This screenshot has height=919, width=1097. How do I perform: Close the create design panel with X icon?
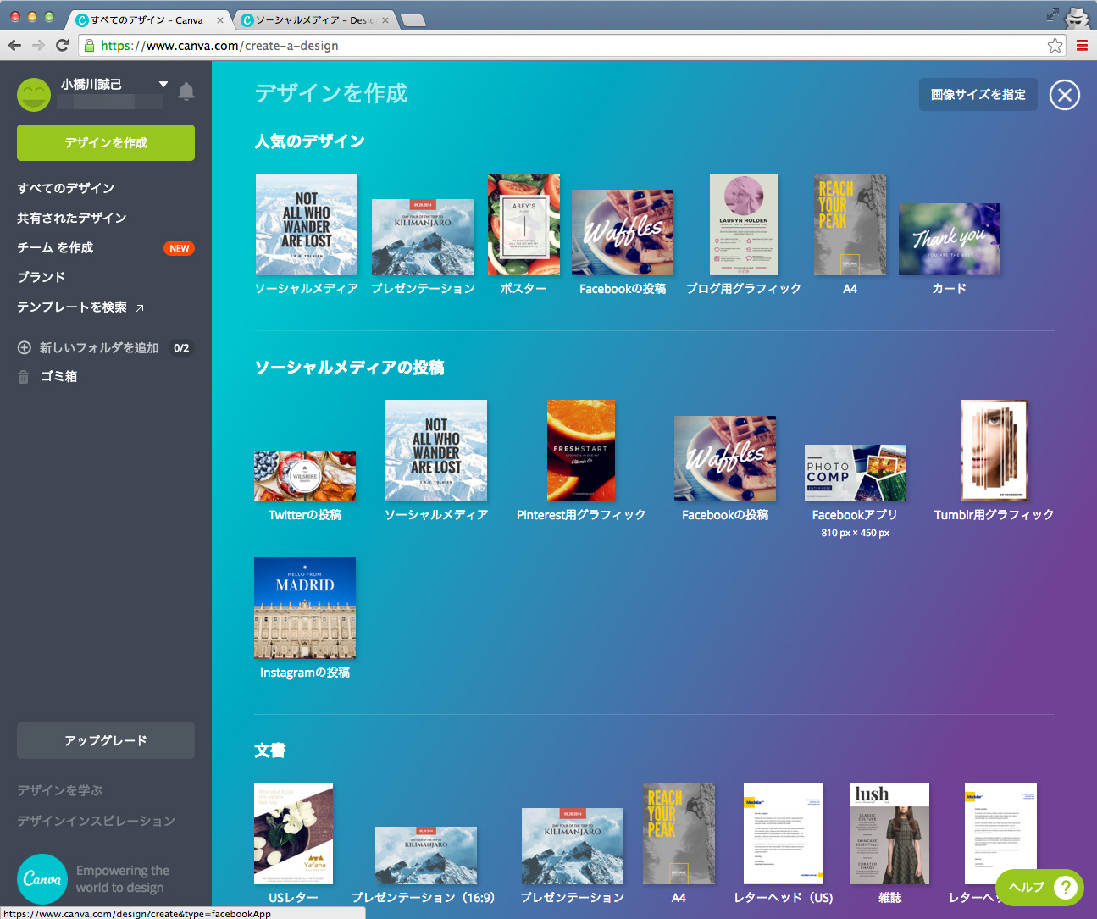1065,95
